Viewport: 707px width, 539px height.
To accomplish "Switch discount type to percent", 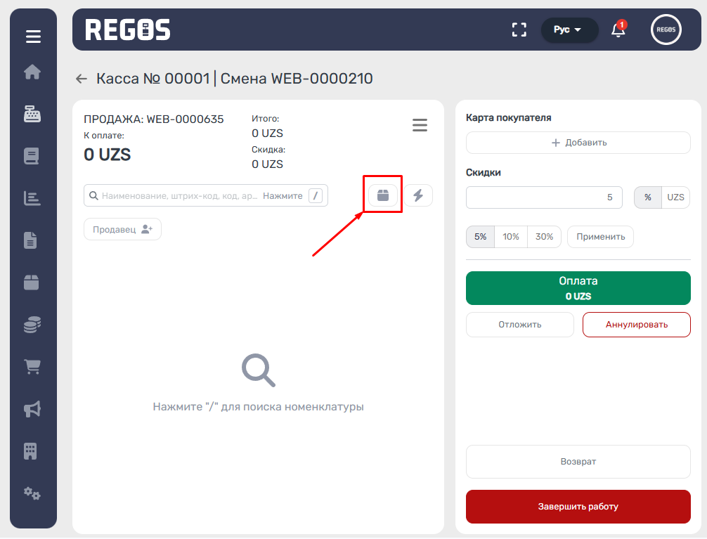I will coord(647,197).
